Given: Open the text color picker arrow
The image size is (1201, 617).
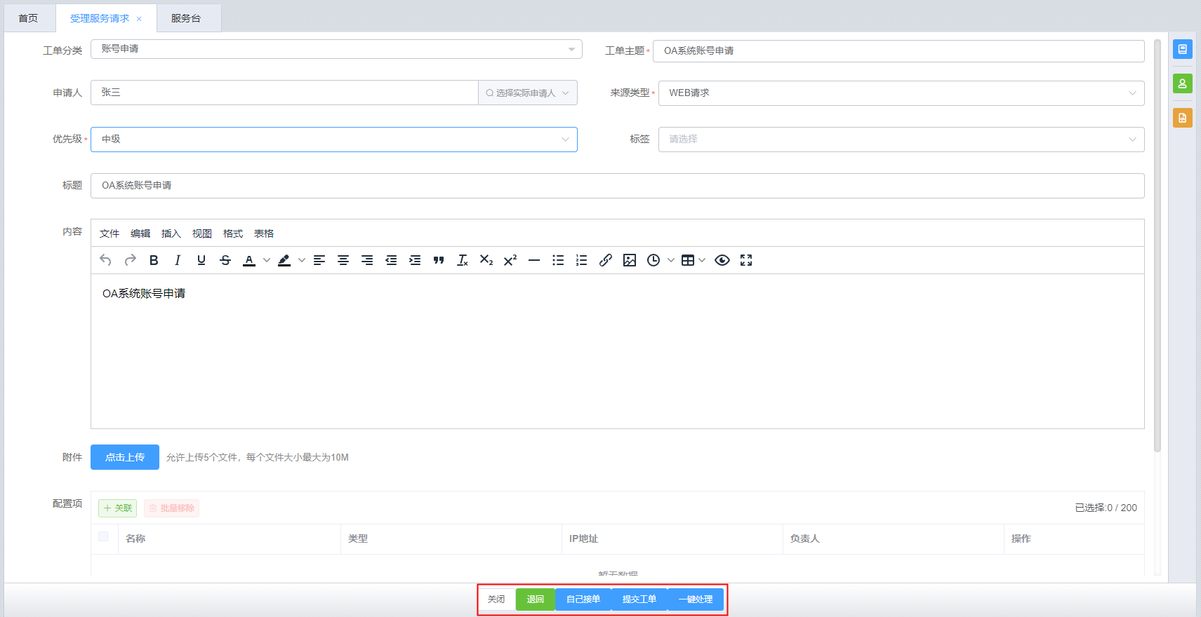Looking at the screenshot, I should (267, 260).
